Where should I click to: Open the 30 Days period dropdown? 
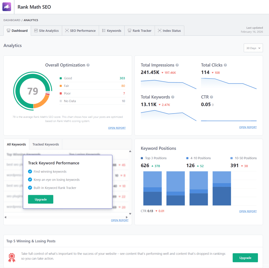[x=253, y=48]
